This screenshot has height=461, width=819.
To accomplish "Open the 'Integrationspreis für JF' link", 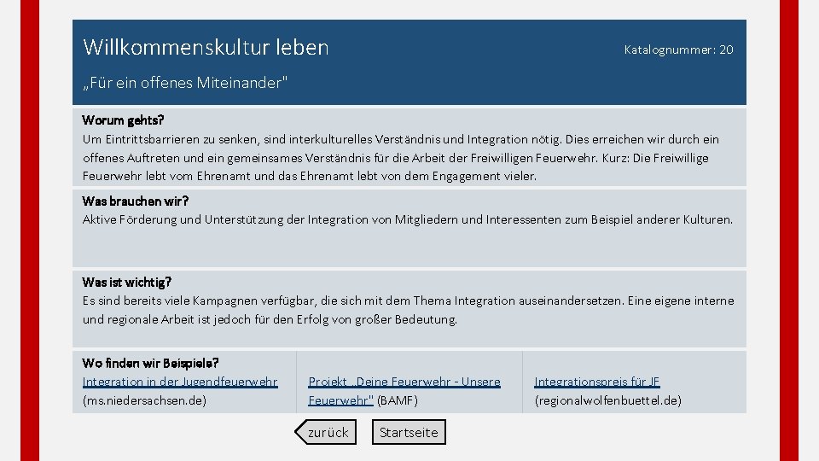I will 597,382.
